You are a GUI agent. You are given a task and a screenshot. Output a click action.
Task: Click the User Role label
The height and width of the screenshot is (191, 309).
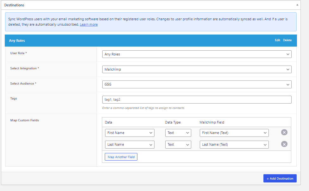(x=19, y=53)
